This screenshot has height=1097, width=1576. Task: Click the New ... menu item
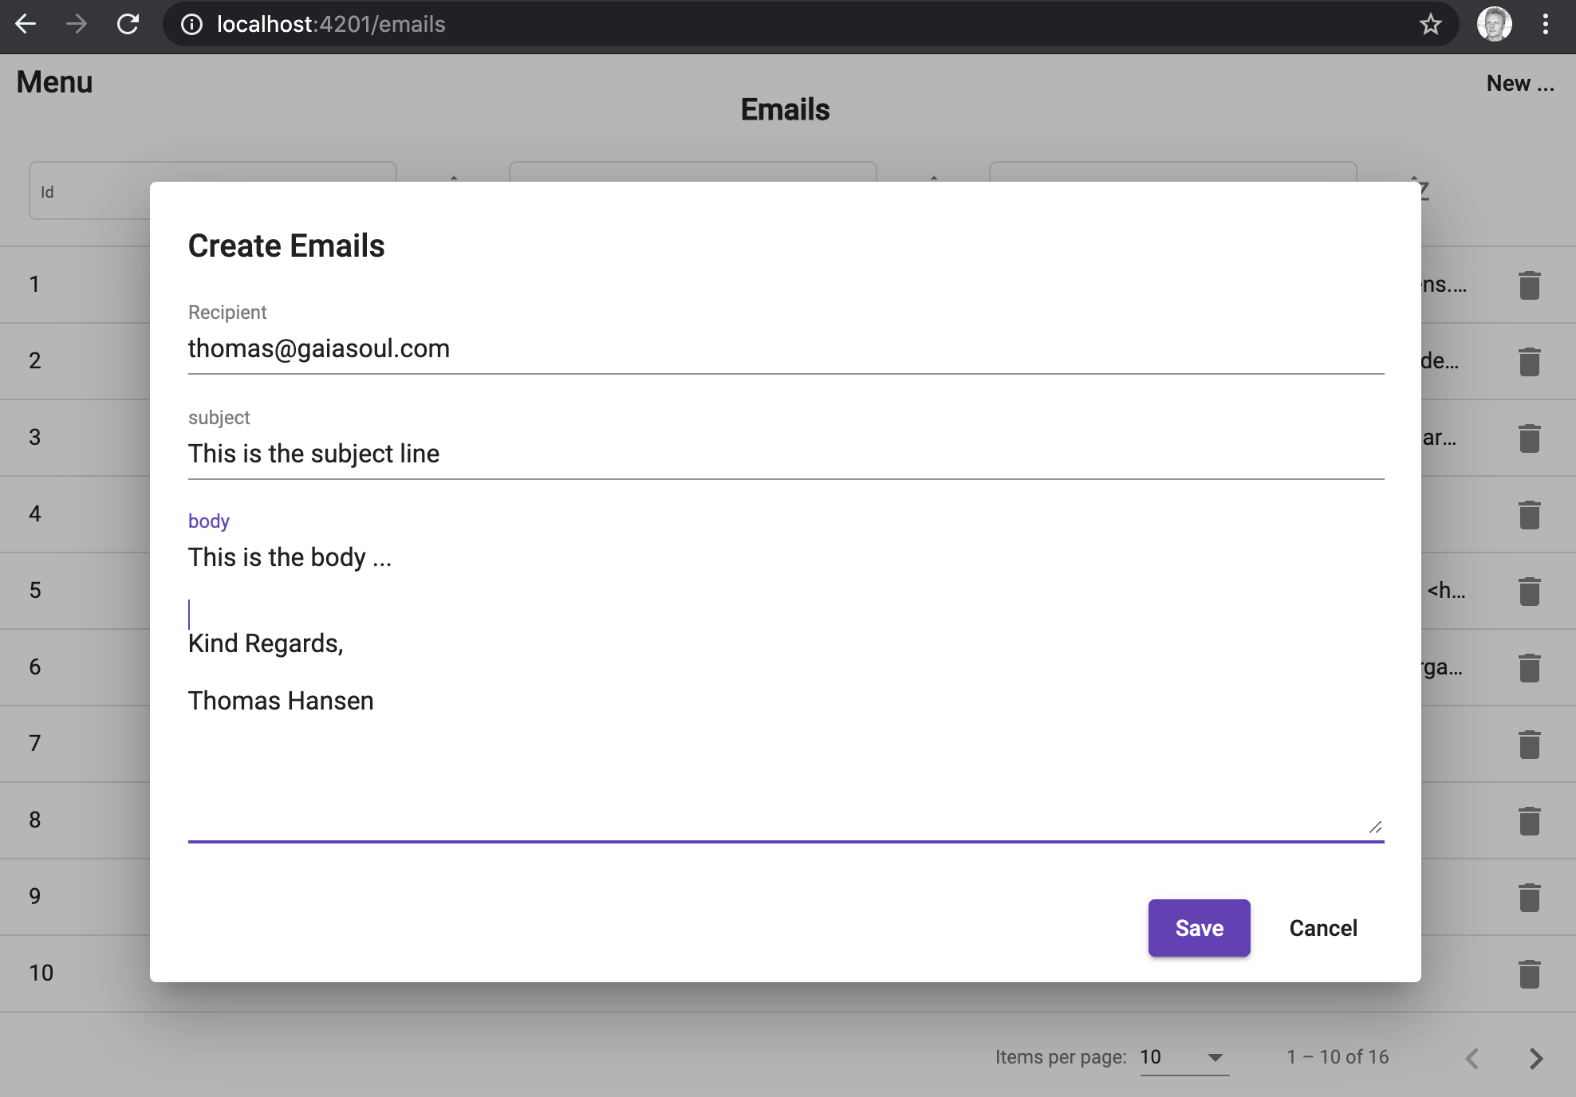click(x=1519, y=83)
